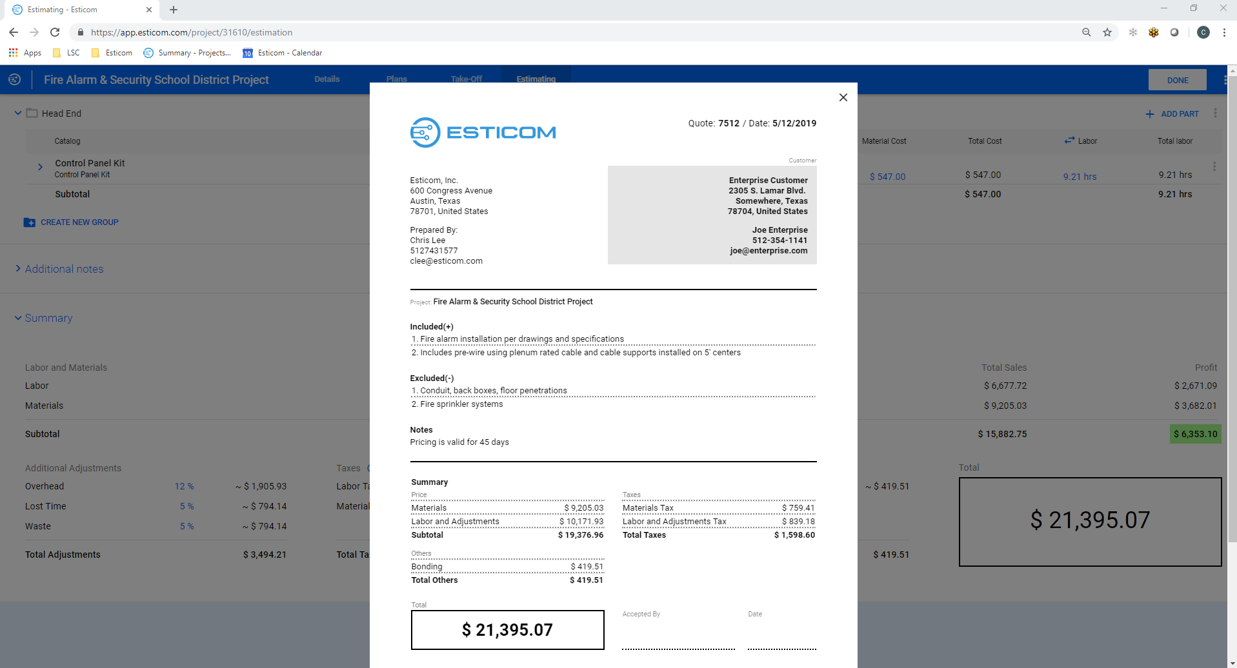Click the address bar URL
1237x668 pixels.
[x=192, y=32]
